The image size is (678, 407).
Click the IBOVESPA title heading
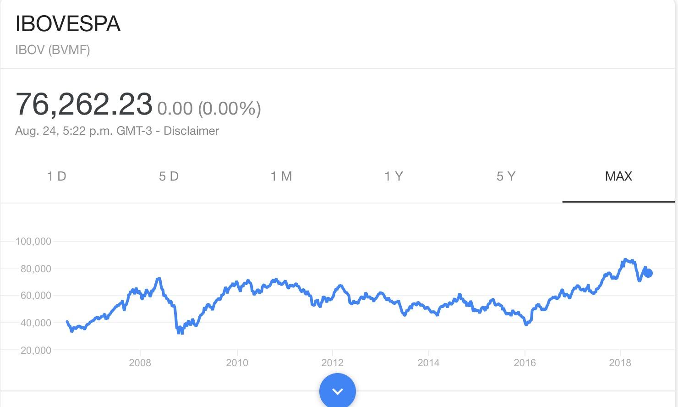click(68, 24)
